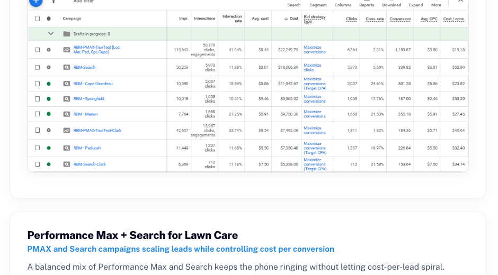
Task: Open the RBM - Cape Girardeau campaign
Action: point(93,84)
